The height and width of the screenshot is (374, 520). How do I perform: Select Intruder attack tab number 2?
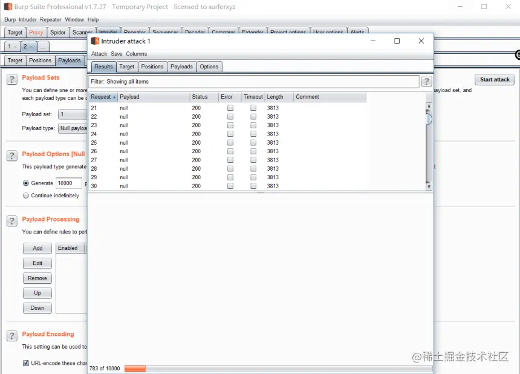(28, 47)
